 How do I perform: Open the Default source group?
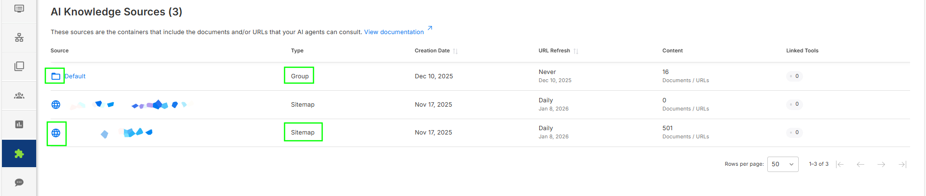[x=75, y=76]
